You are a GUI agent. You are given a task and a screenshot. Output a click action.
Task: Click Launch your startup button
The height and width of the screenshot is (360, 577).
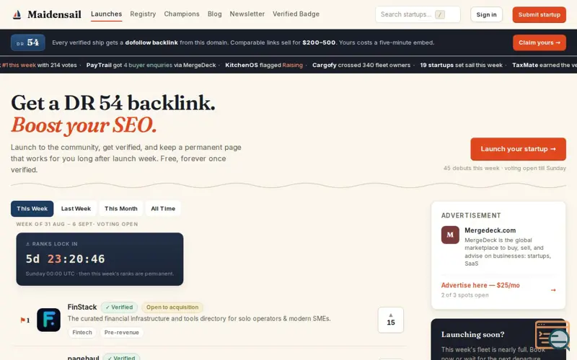tap(518, 149)
